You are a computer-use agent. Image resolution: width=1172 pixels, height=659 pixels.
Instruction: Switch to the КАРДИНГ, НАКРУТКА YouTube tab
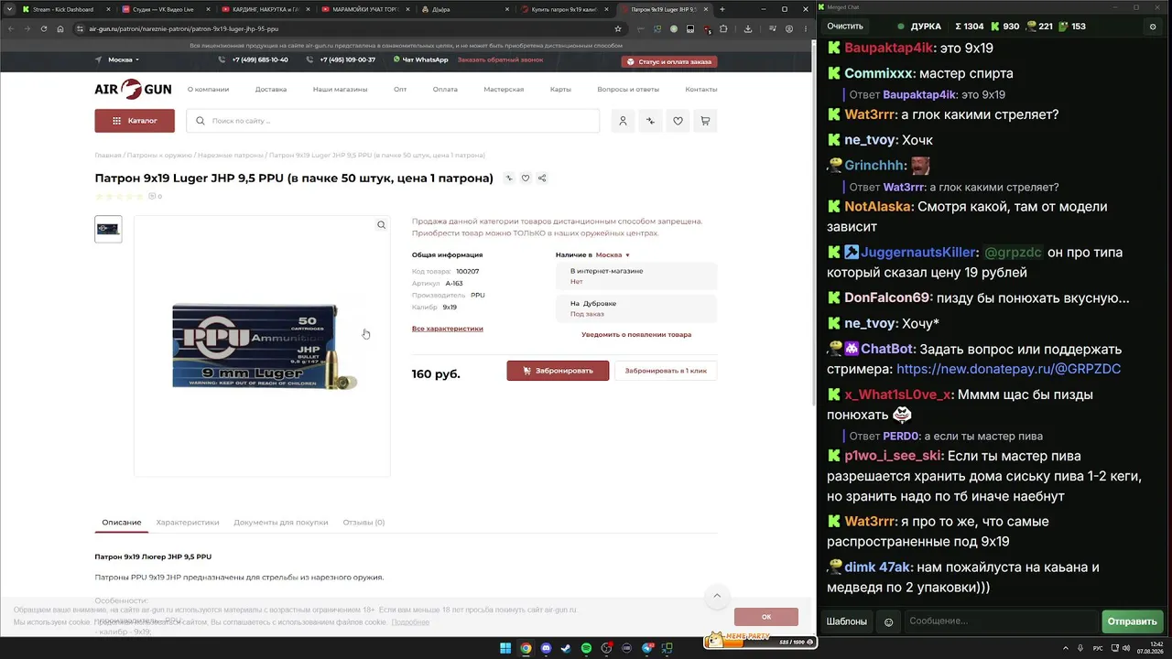coord(266,9)
